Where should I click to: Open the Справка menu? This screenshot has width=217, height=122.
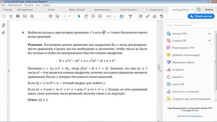[x=46, y=5]
